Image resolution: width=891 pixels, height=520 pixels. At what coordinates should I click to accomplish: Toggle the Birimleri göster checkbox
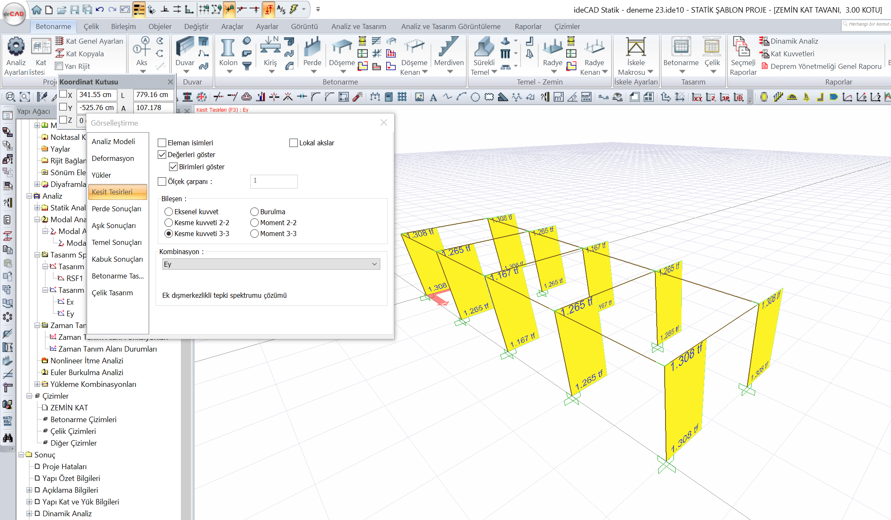[173, 167]
